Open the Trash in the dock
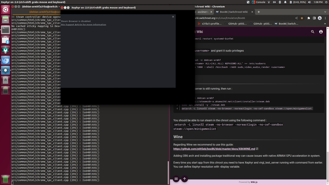The height and width of the screenshot is (185, 329). (6, 179)
